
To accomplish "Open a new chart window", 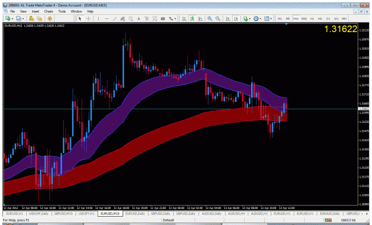I will (x=8, y=18).
